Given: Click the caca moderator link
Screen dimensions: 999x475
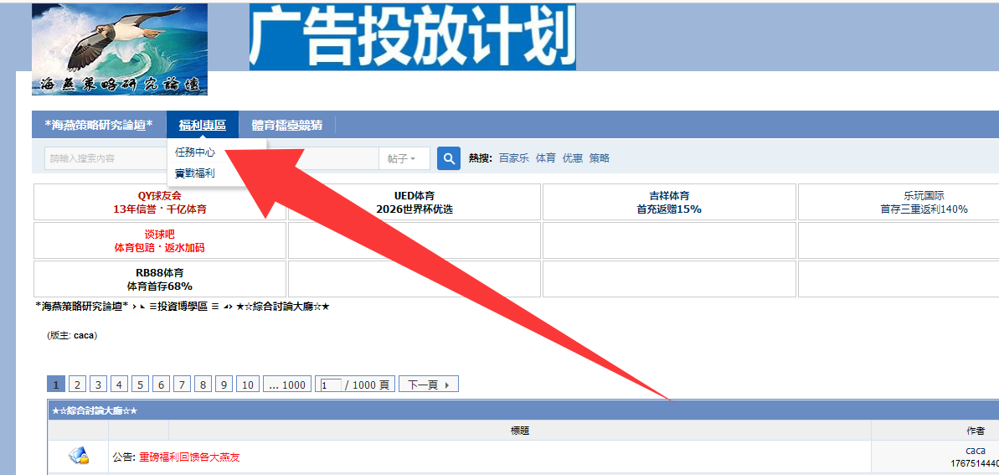Looking at the screenshot, I should [84, 335].
